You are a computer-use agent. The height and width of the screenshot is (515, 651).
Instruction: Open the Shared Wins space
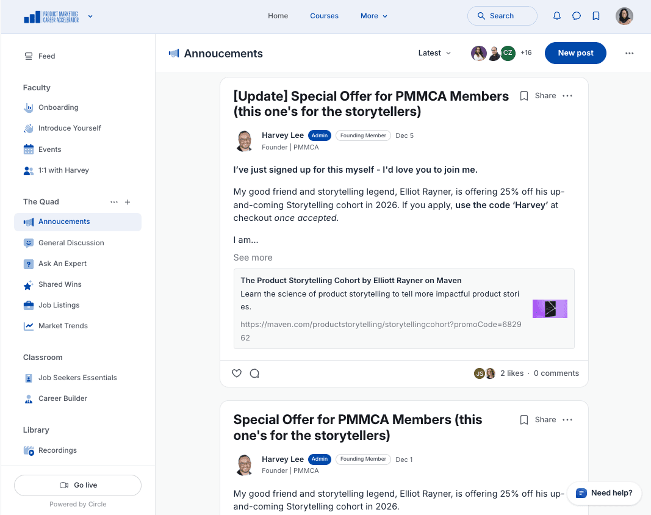pos(77,284)
